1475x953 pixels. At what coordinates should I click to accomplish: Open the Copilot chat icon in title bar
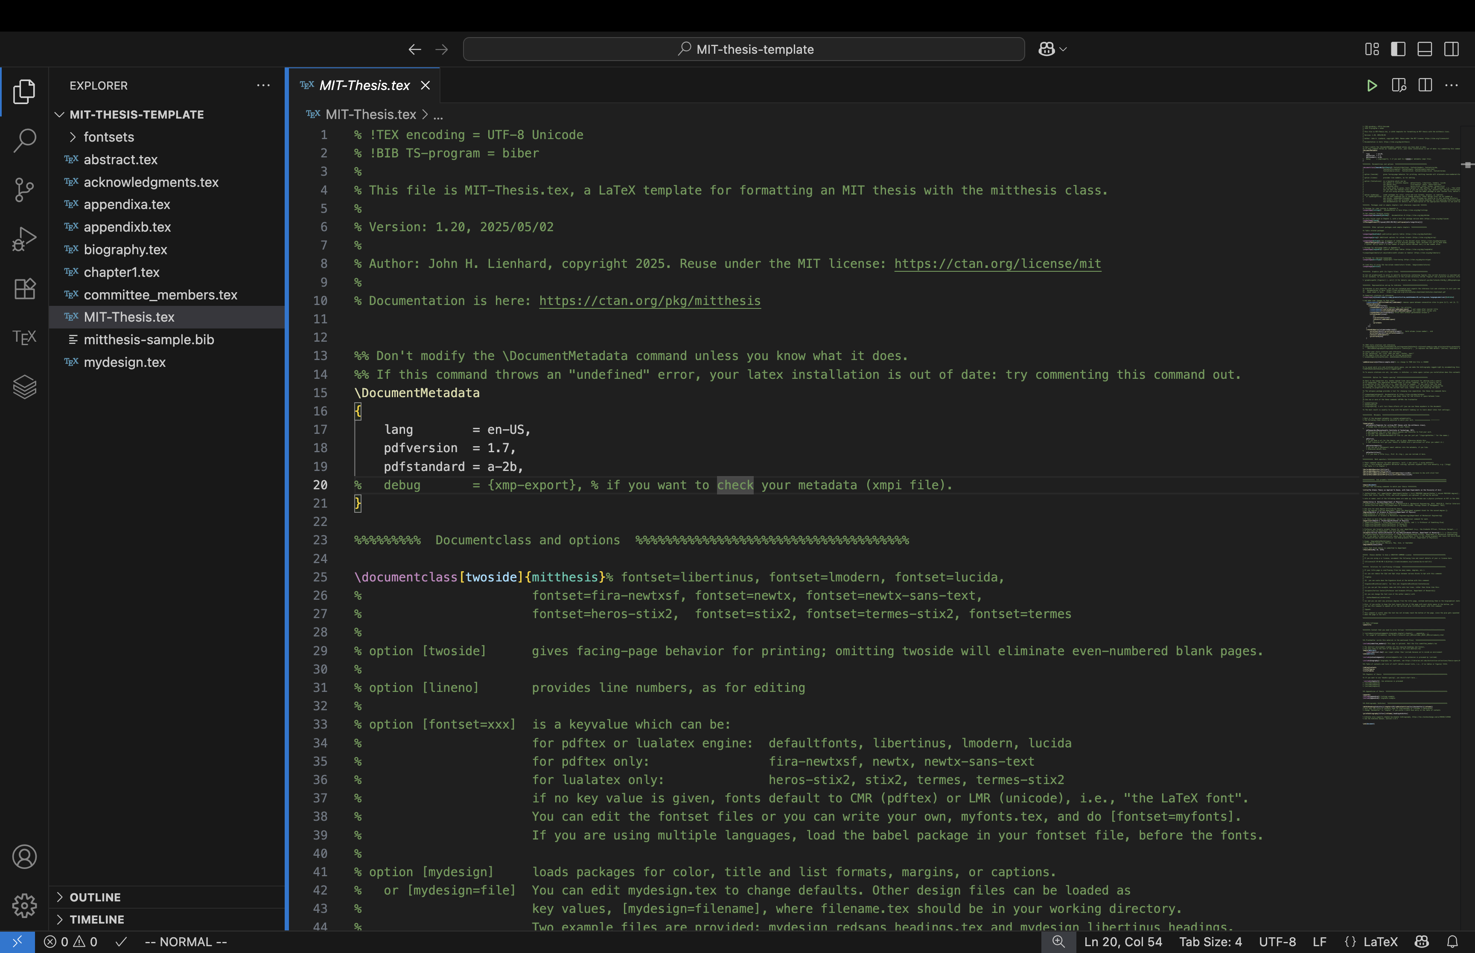[x=1046, y=49]
